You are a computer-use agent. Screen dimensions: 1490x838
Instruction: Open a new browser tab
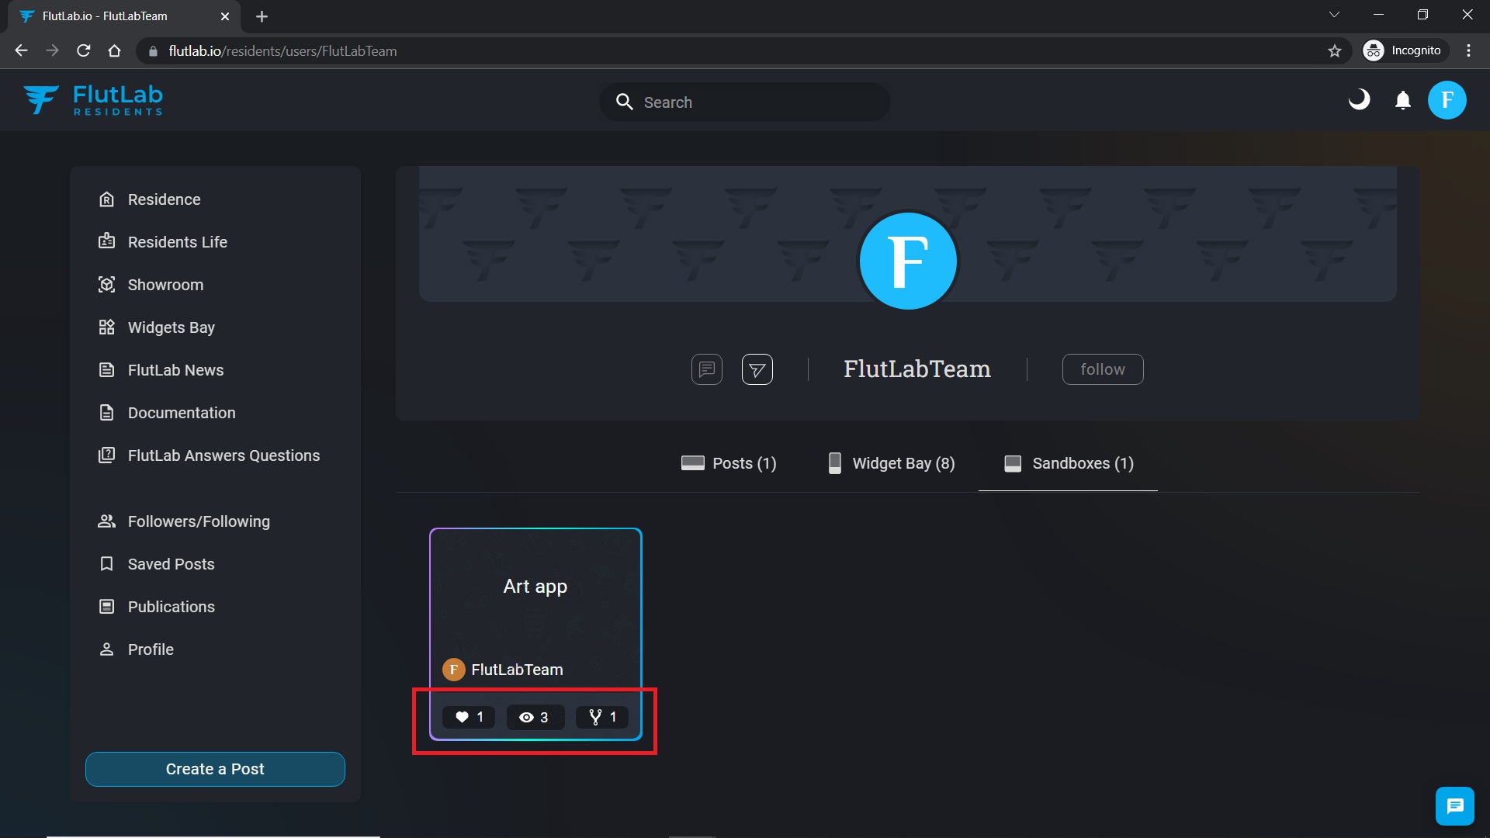[x=262, y=16]
